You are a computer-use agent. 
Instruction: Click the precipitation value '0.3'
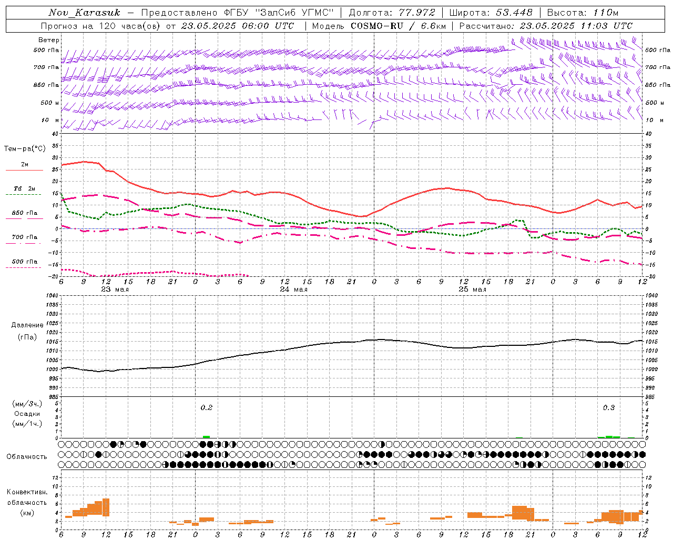(x=609, y=407)
